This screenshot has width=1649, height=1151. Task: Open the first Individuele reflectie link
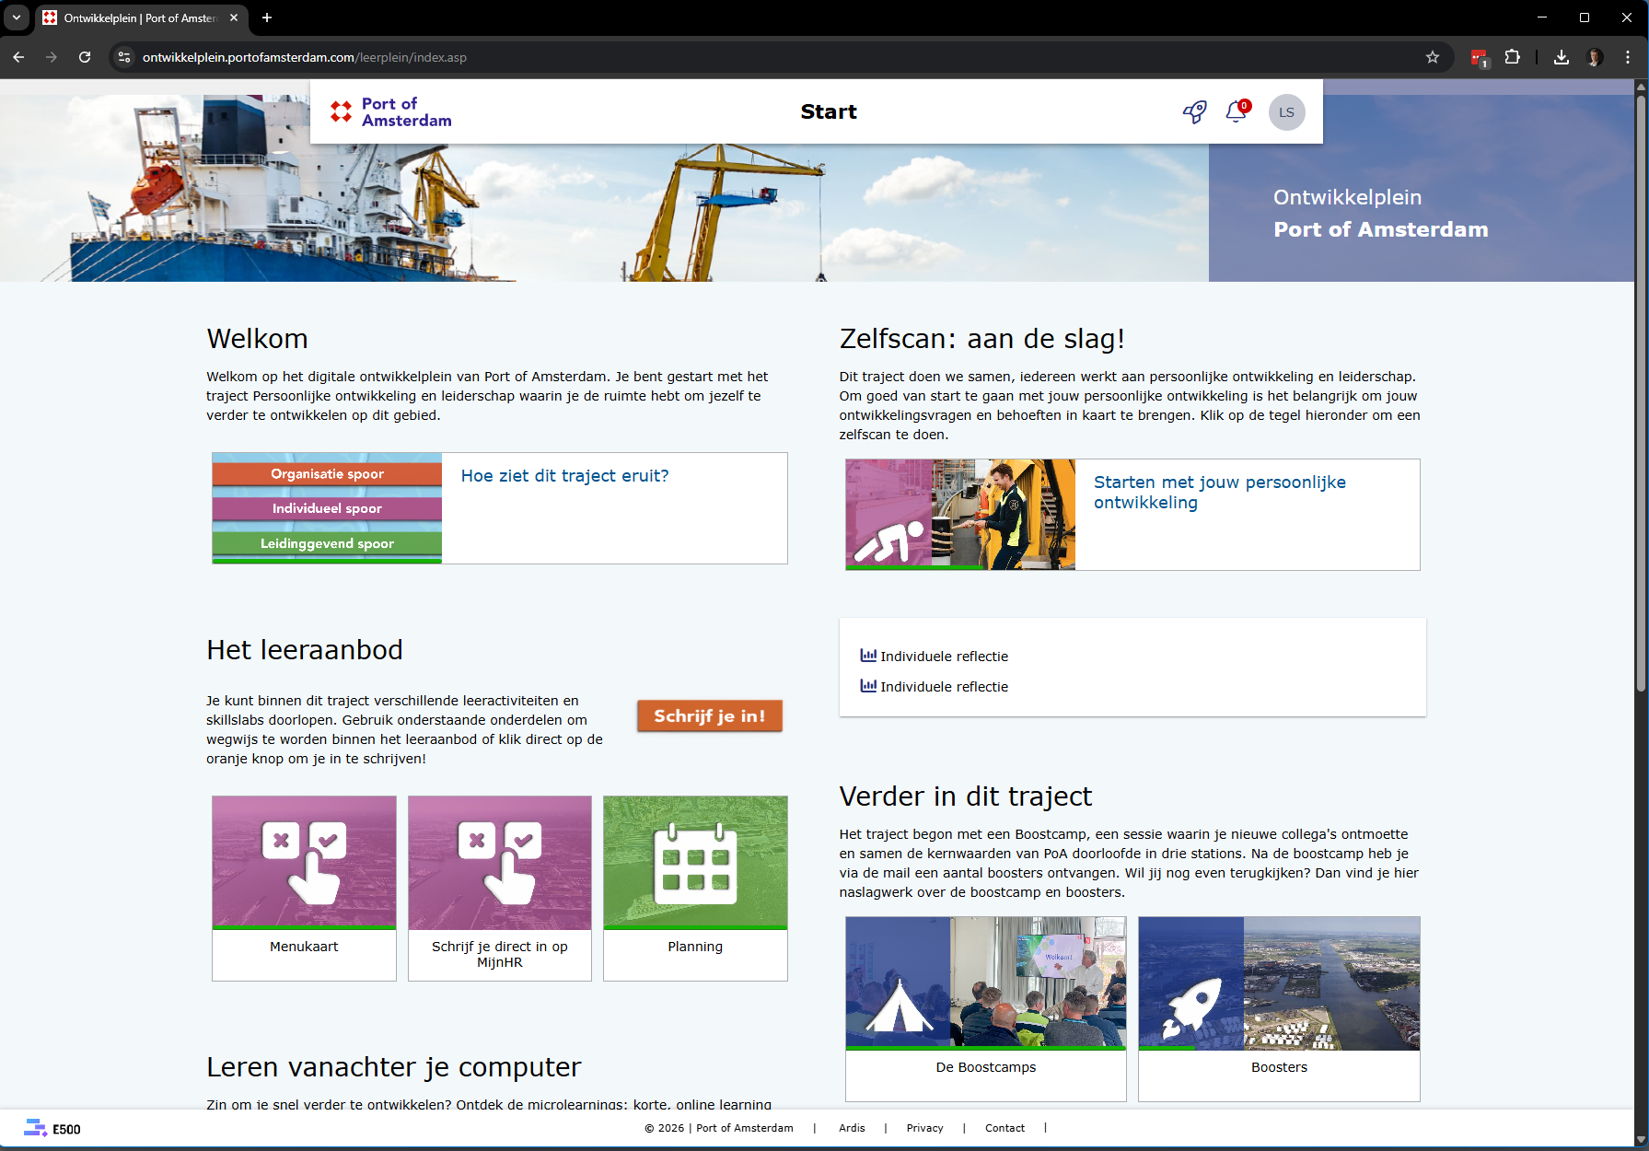point(943,657)
